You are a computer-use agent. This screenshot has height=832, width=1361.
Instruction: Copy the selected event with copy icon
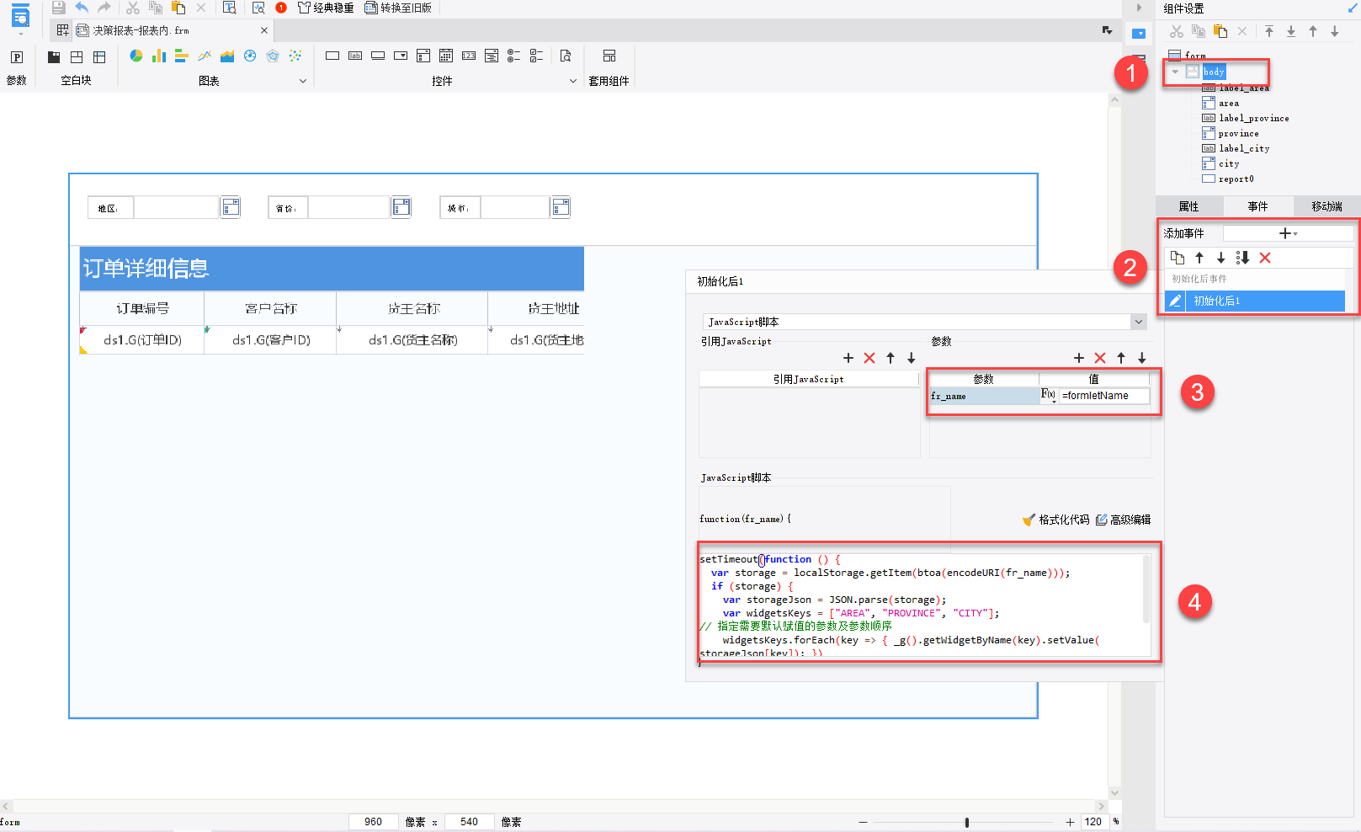tap(1178, 258)
